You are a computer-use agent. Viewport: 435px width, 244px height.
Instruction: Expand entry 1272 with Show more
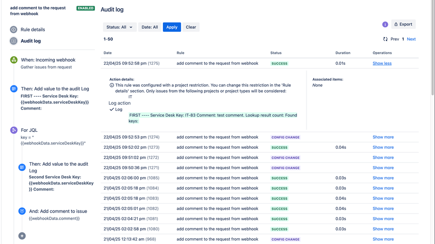point(383,157)
